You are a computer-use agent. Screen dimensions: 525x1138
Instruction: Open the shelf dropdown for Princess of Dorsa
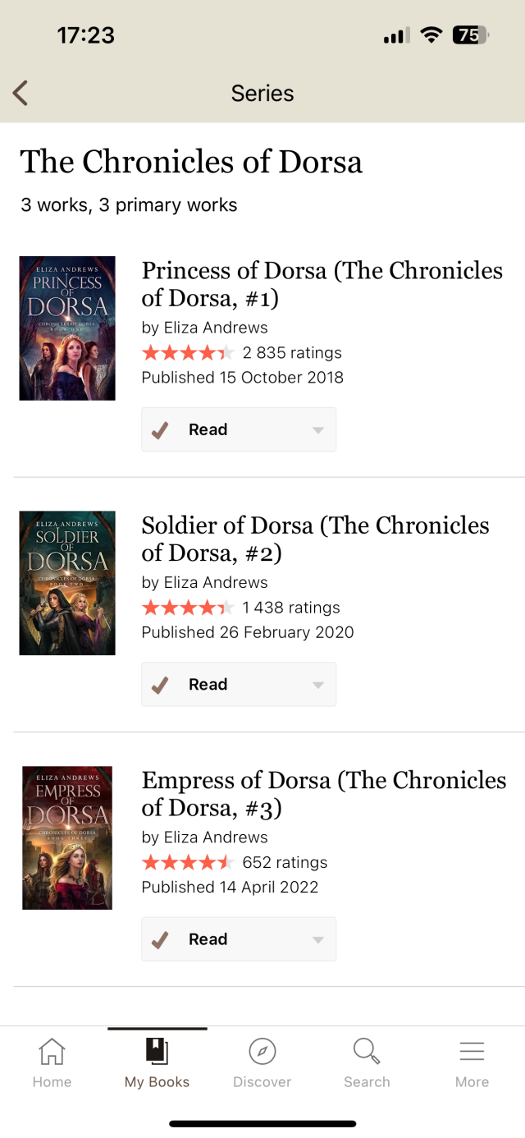pos(318,429)
